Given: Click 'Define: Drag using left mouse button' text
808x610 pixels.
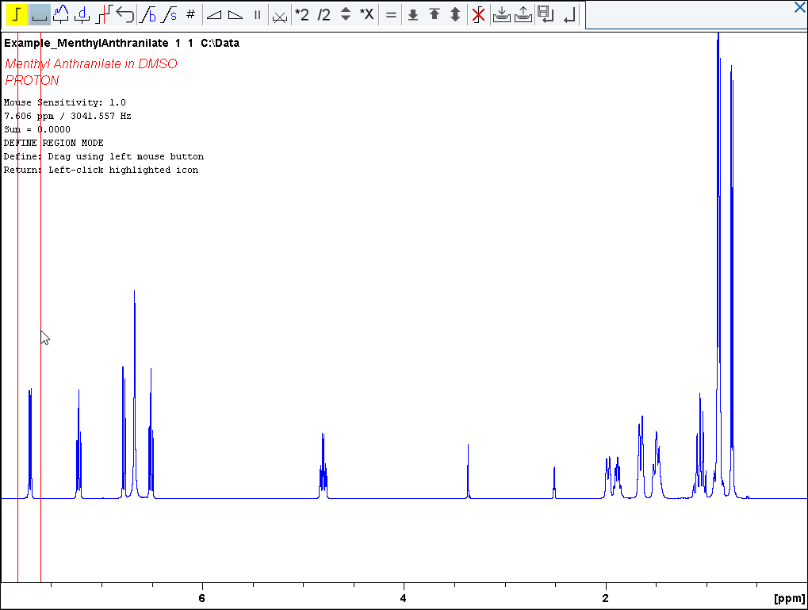Looking at the screenshot, I should click(x=104, y=156).
